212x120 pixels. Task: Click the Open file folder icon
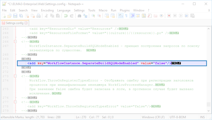click(9, 16)
